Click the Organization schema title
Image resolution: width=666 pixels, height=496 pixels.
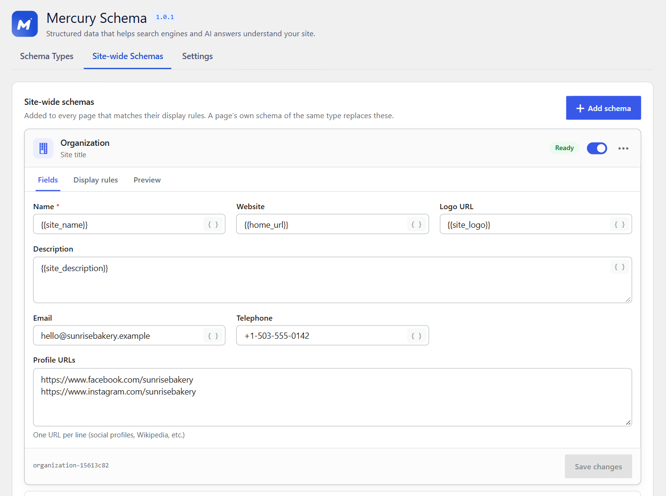pyautogui.click(x=85, y=143)
